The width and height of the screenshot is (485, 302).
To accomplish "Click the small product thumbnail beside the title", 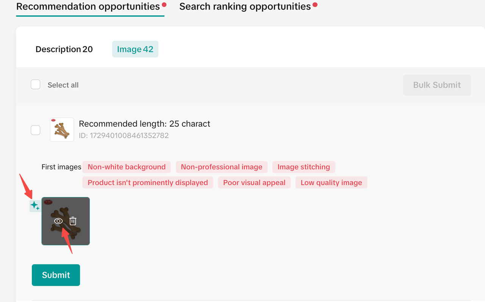I will pyautogui.click(x=62, y=130).
